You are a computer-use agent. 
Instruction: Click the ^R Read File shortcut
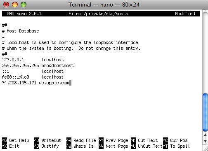pyautogui.click(x=81, y=140)
